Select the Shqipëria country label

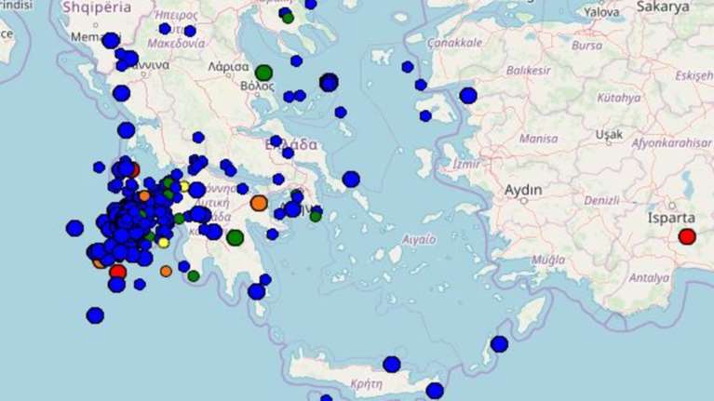[x=97, y=7]
